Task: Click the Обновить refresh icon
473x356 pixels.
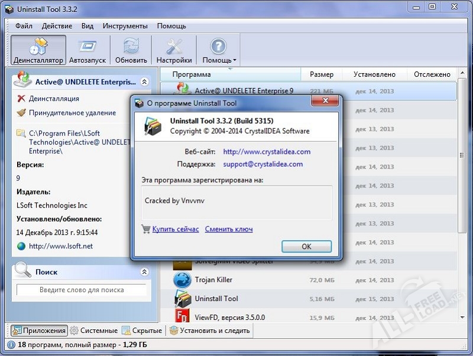Action: pyautogui.click(x=131, y=47)
